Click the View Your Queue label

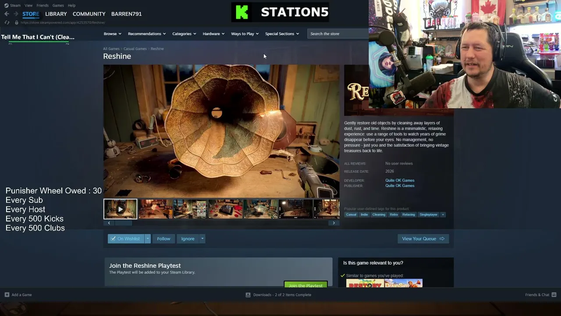(419, 239)
